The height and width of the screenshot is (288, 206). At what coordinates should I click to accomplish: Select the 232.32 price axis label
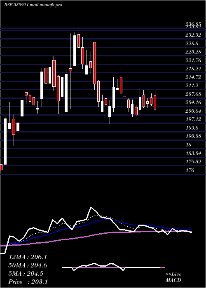pyautogui.click(x=193, y=35)
